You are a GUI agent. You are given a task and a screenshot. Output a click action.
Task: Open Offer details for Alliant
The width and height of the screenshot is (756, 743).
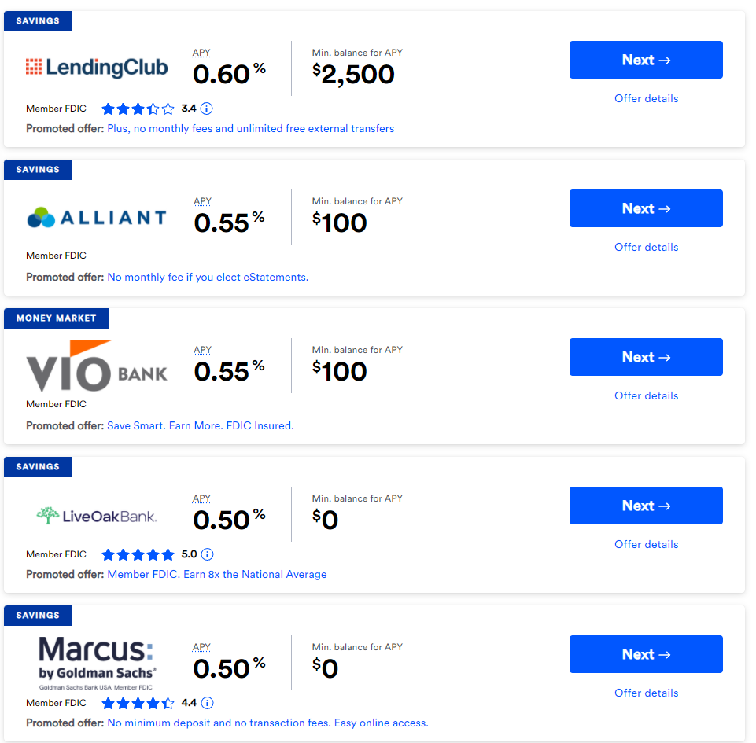(646, 247)
